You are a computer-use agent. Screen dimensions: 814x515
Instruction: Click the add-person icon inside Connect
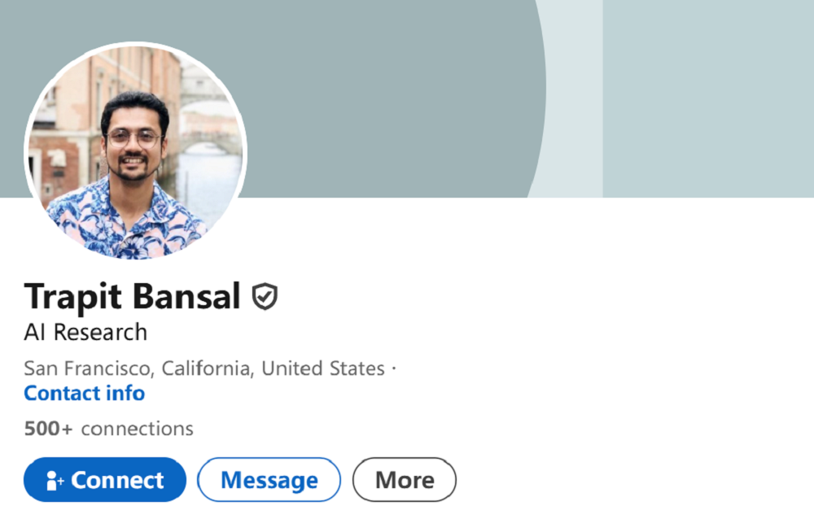[55, 481]
